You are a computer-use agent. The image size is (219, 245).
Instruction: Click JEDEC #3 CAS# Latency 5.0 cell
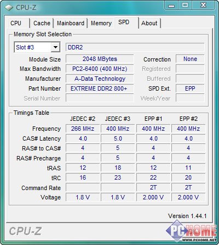coord(118,138)
